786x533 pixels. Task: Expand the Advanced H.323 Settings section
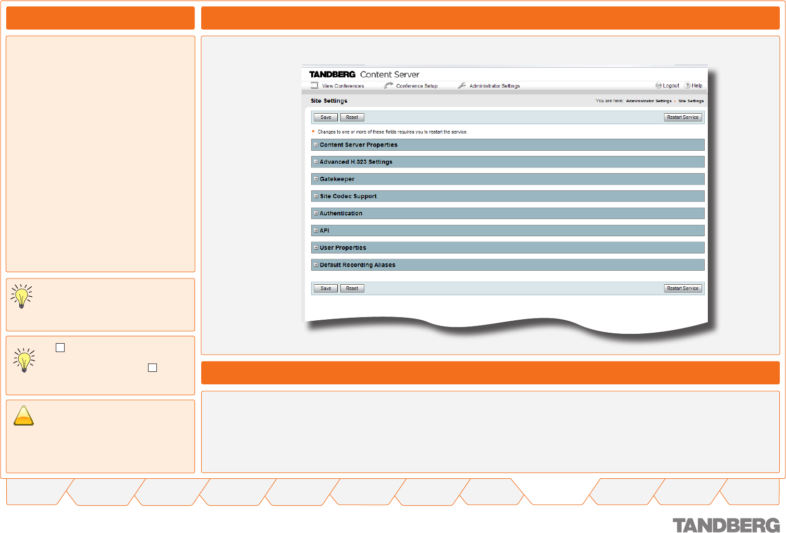click(316, 162)
